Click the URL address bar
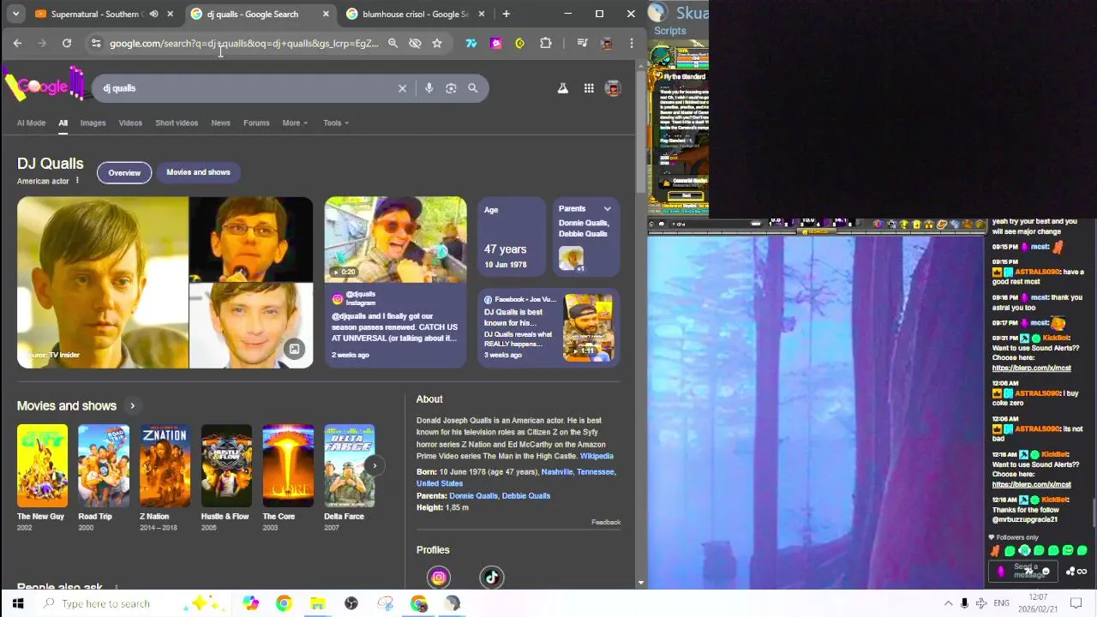The image size is (1097, 617). pyautogui.click(x=244, y=43)
